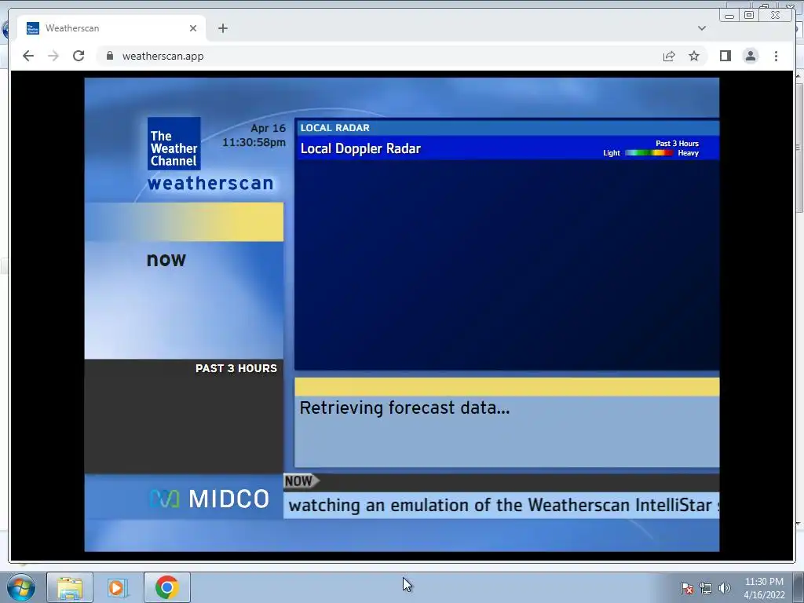804x603 pixels.
Task: Close the Weatherscan tab
Action: click(193, 28)
